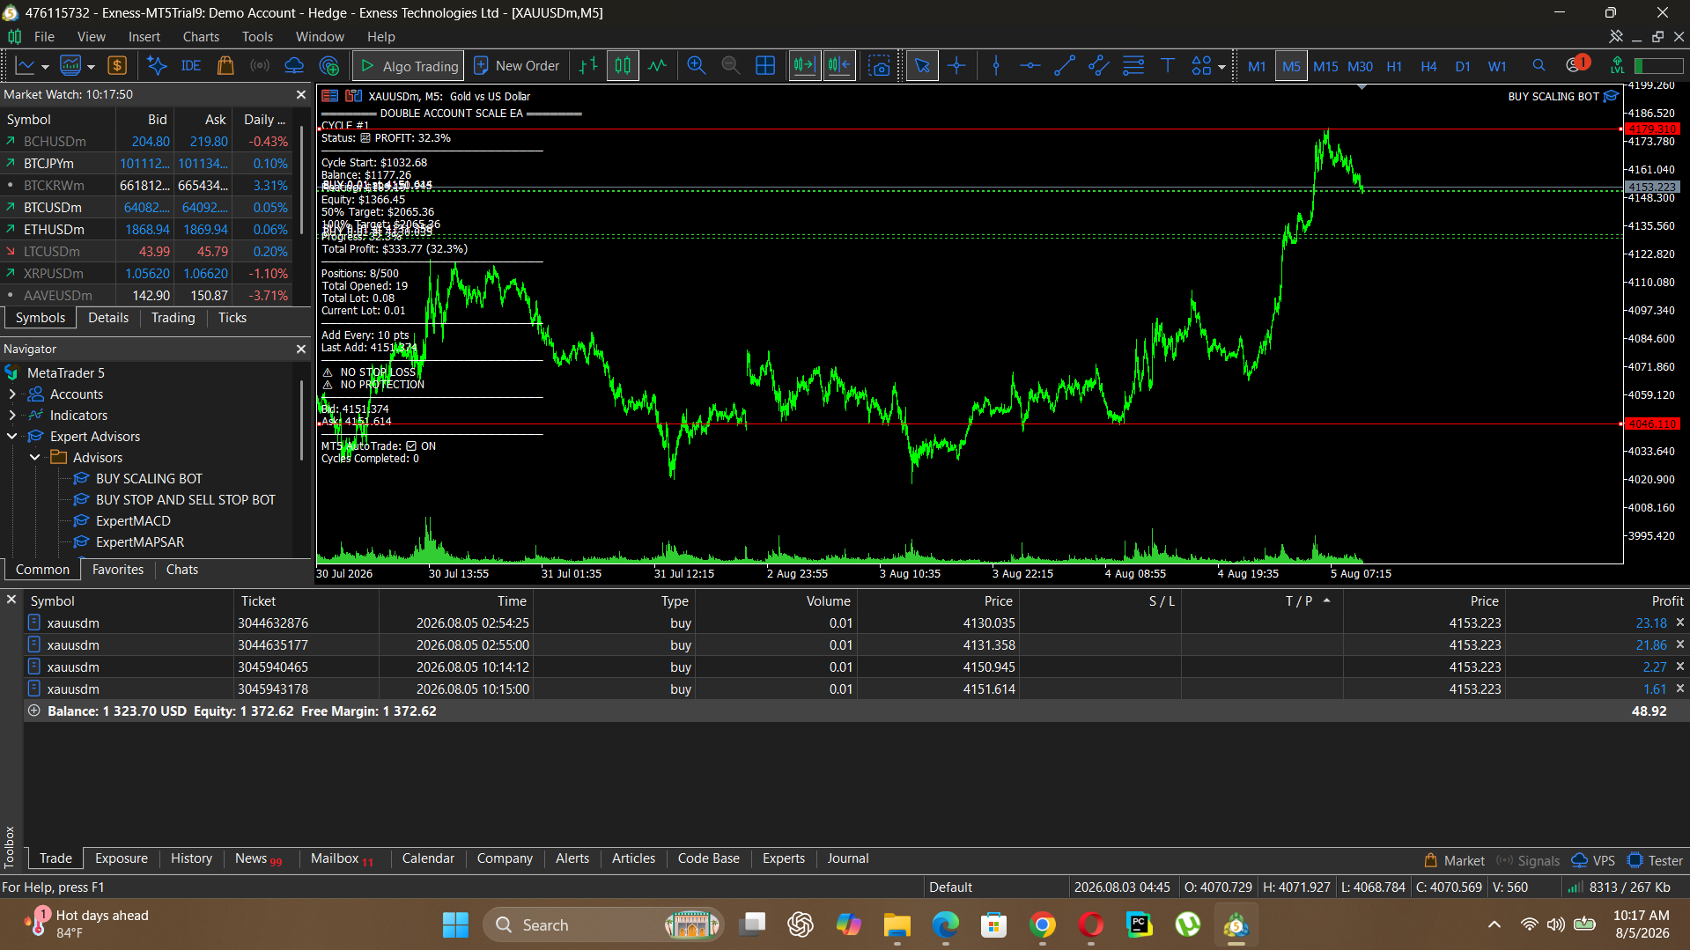
Task: Open the notifications icon with red badge
Action: (1576, 64)
